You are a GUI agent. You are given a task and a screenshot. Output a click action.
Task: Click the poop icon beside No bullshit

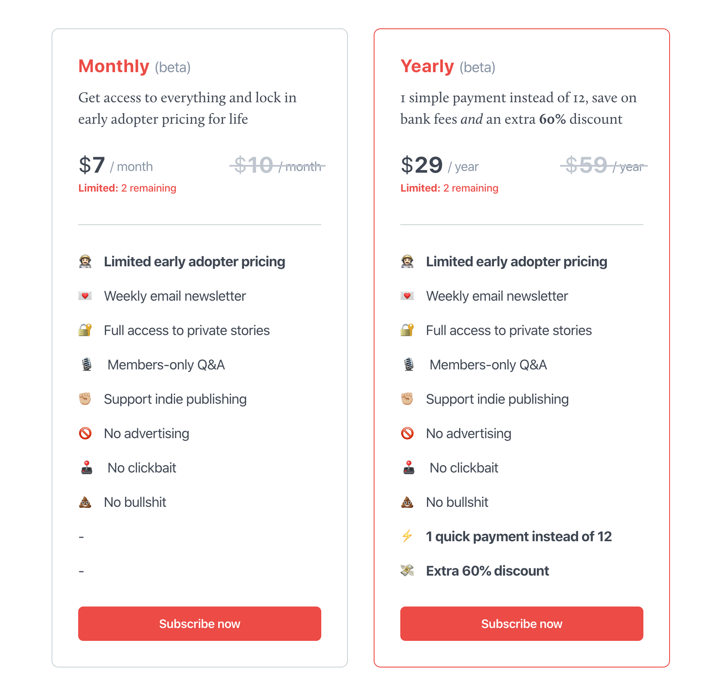coord(85,502)
